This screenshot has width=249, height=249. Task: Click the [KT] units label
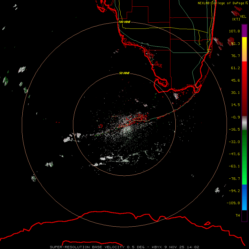click(x=236, y=19)
